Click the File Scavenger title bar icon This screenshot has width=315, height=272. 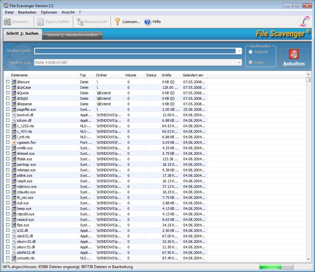pos(6,6)
